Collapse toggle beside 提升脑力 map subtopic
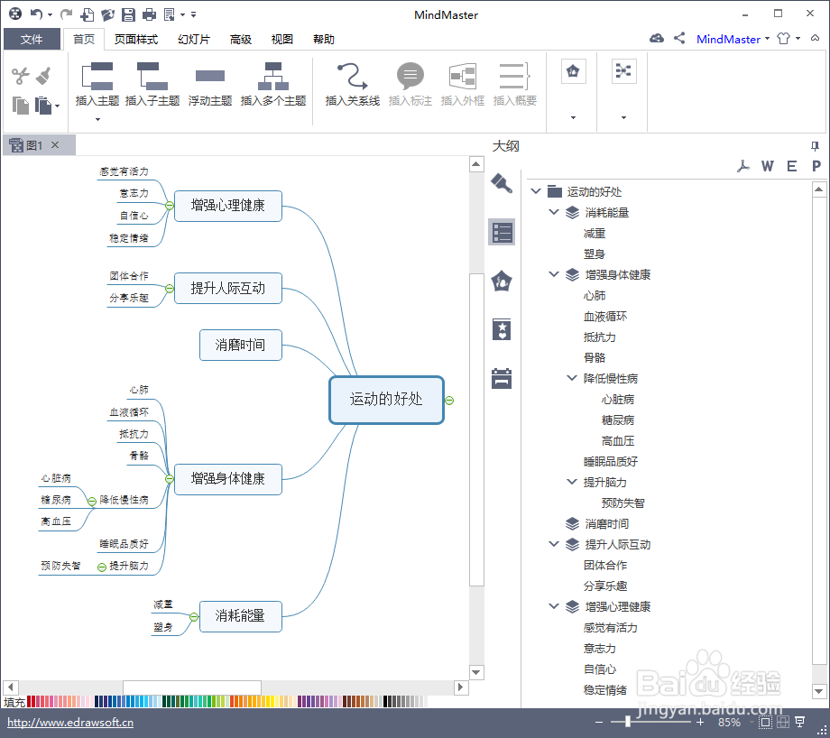830x738 pixels. click(x=102, y=567)
